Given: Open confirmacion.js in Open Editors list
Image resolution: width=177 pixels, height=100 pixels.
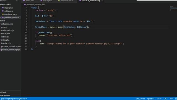Looking at the screenshot, I should tap(11, 14).
